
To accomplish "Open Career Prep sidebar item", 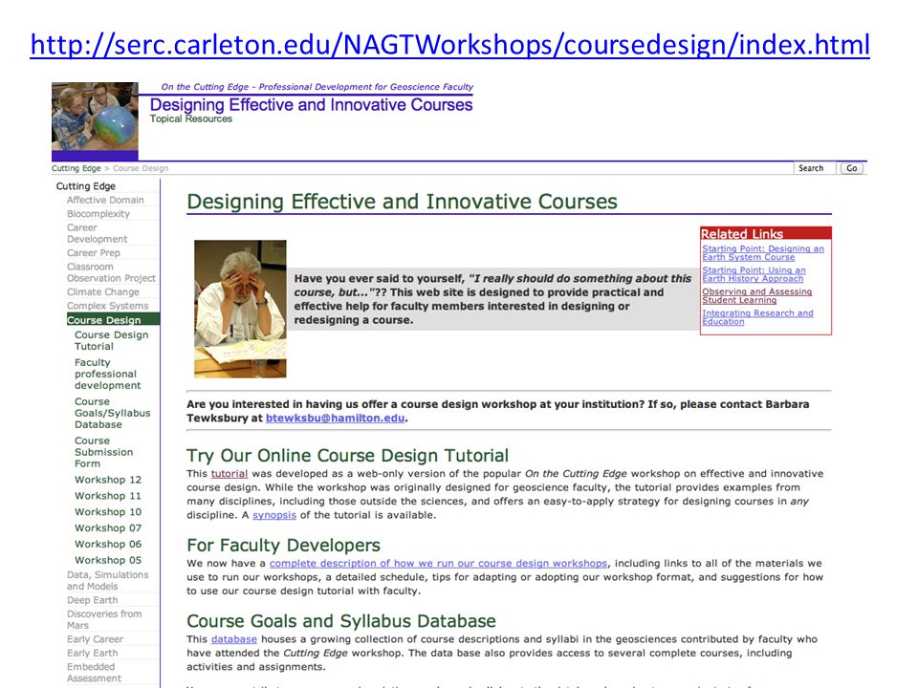I will (94, 253).
